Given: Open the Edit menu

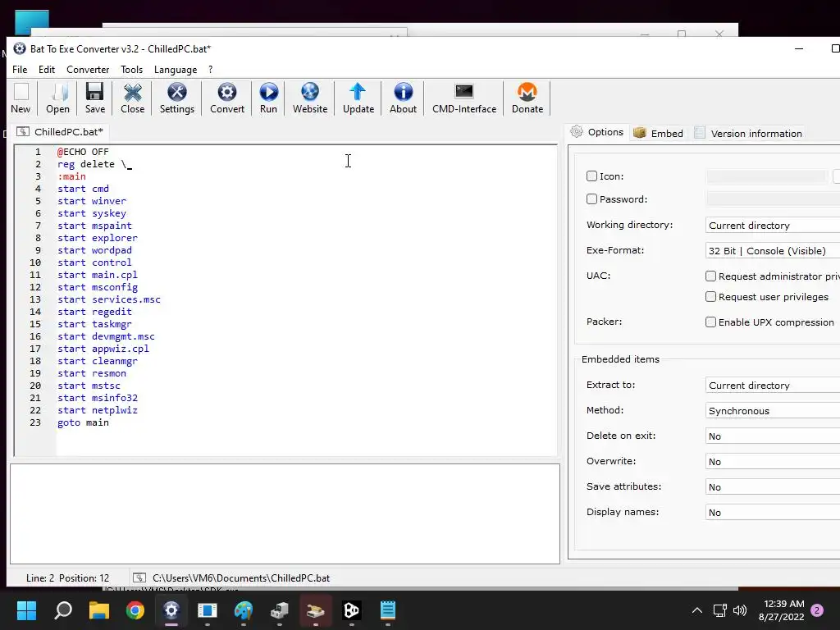Looking at the screenshot, I should [47, 70].
